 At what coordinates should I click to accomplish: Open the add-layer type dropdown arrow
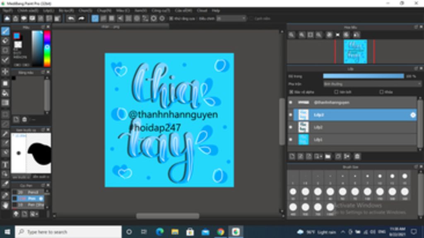pos(318,156)
